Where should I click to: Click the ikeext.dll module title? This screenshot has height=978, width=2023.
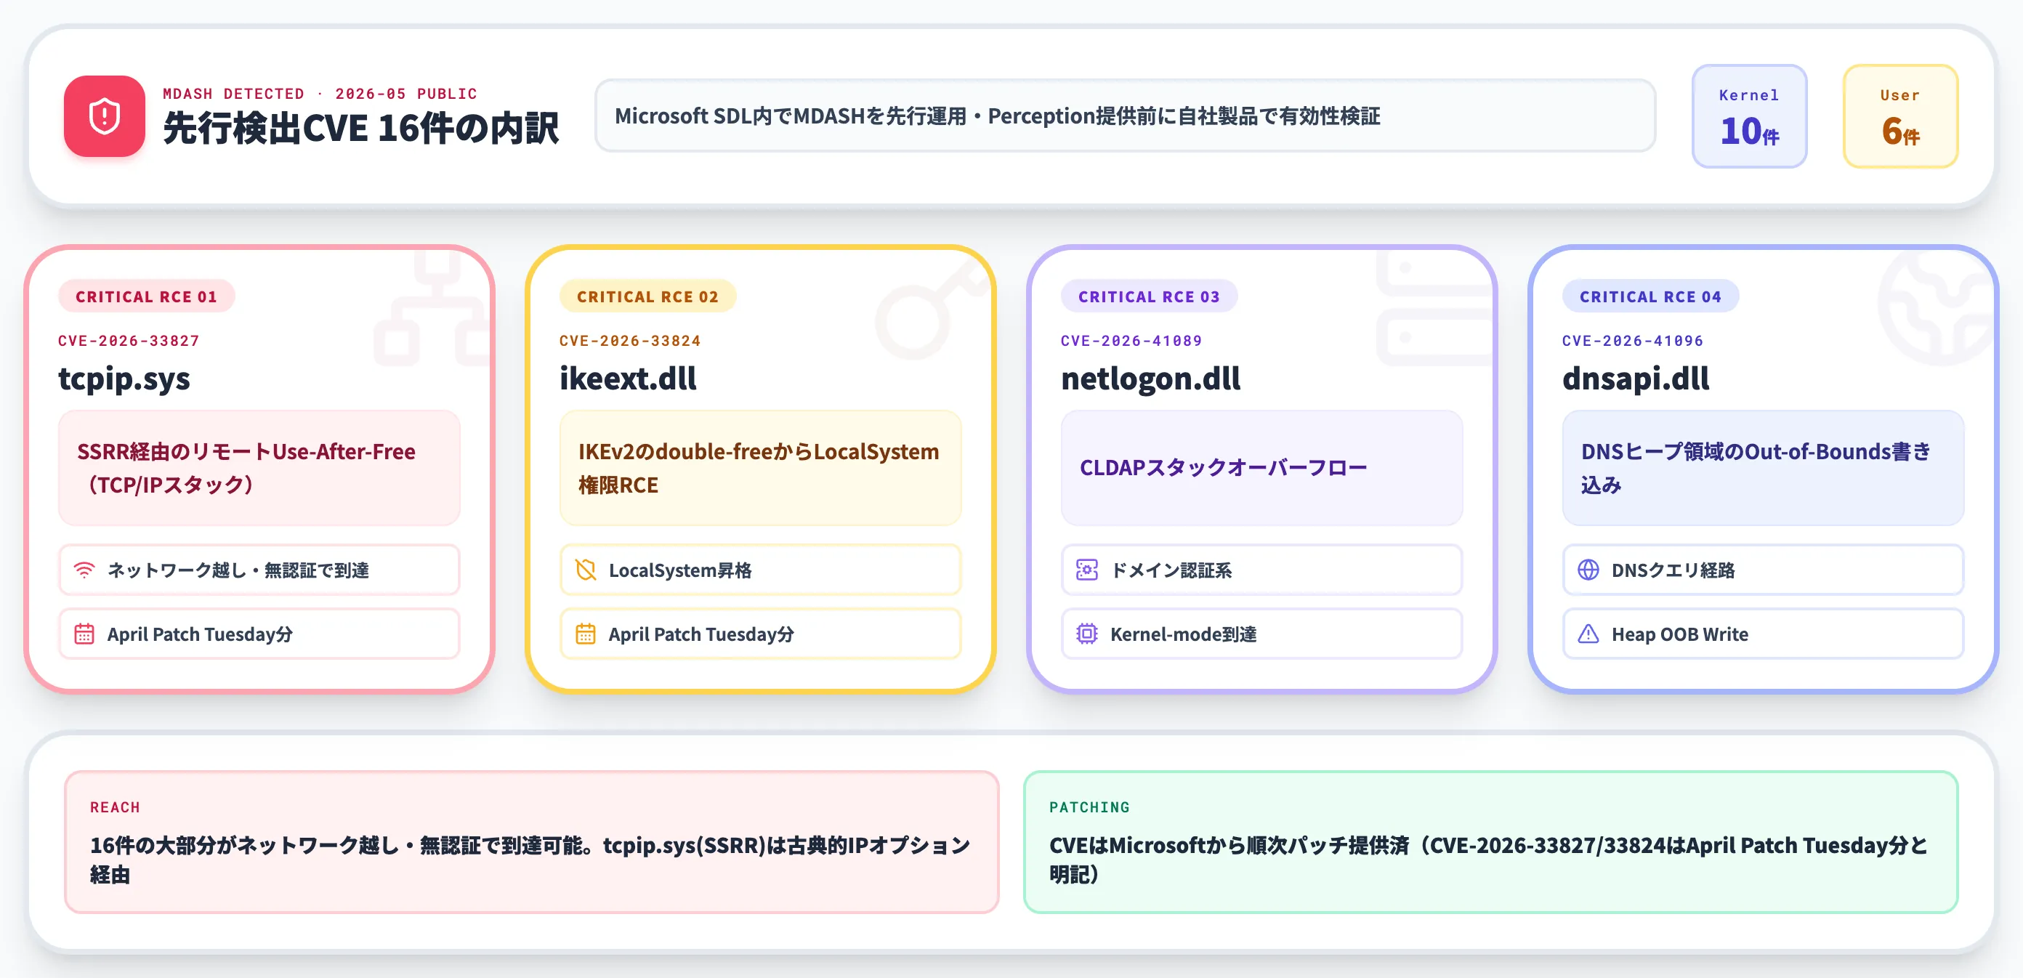point(628,379)
